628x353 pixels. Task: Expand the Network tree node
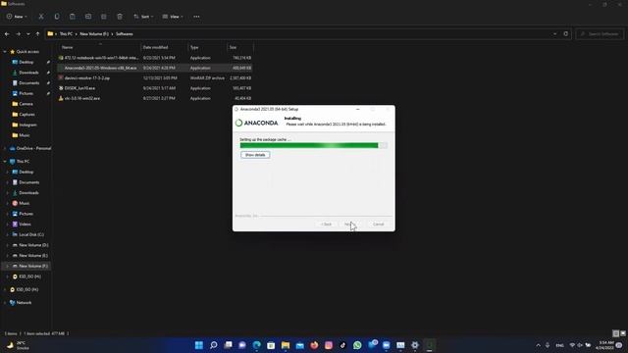tap(5, 303)
